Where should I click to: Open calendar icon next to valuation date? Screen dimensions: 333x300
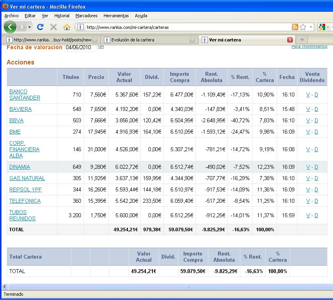[101, 47]
